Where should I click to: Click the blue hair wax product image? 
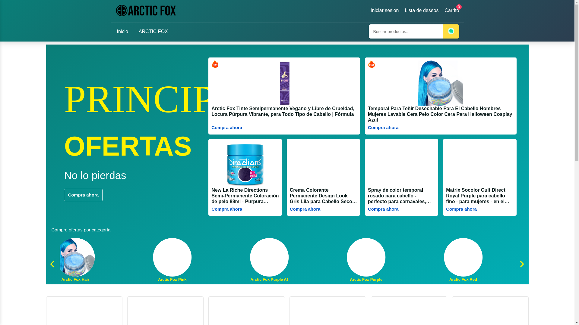click(x=441, y=83)
